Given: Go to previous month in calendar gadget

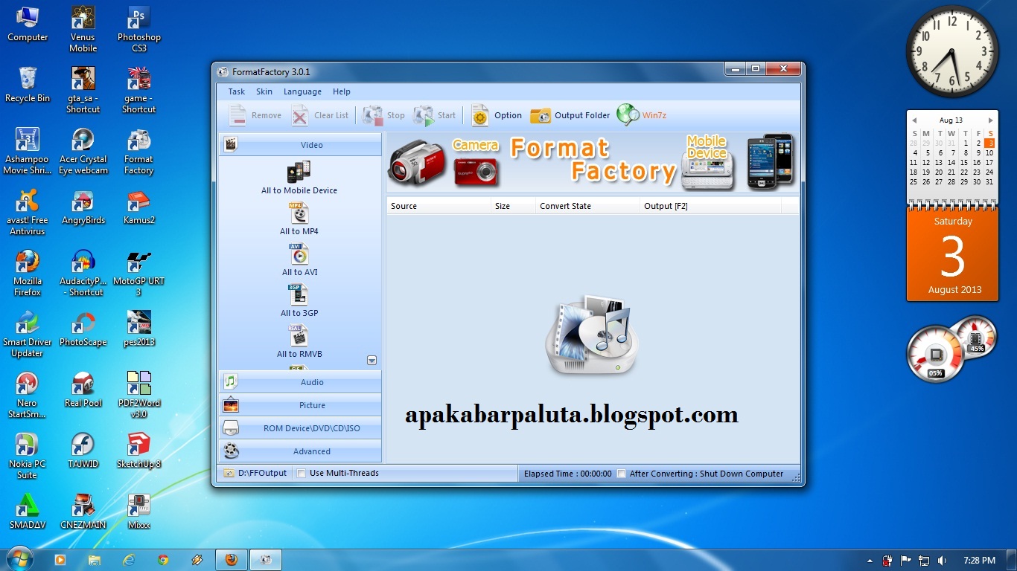Looking at the screenshot, I should point(914,120).
